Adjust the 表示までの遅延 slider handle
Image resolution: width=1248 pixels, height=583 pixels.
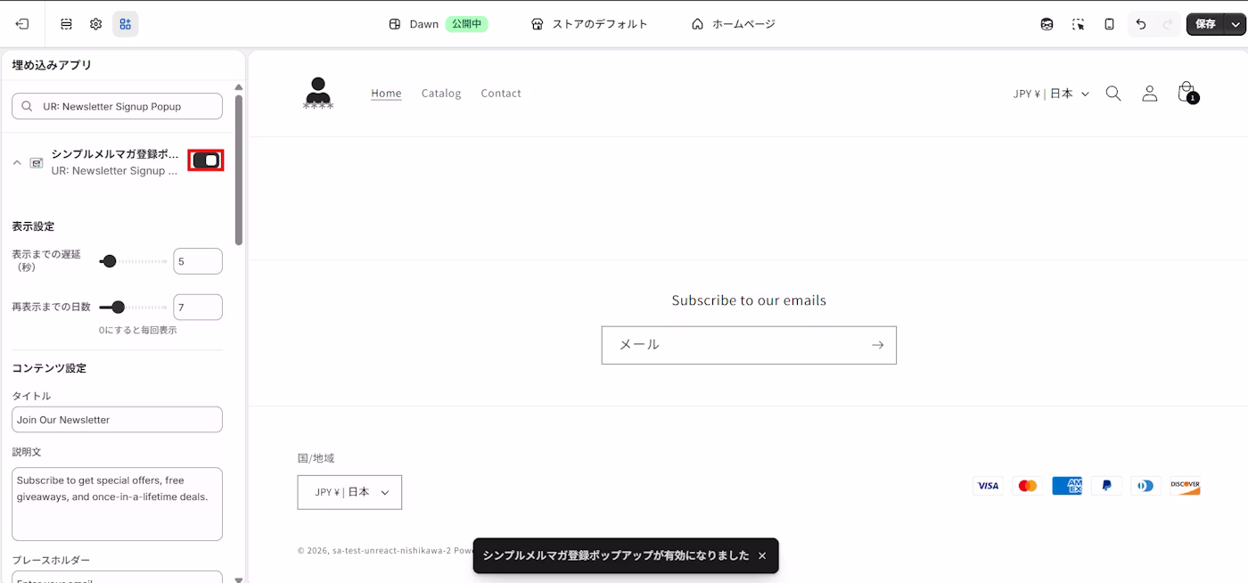[x=109, y=261]
